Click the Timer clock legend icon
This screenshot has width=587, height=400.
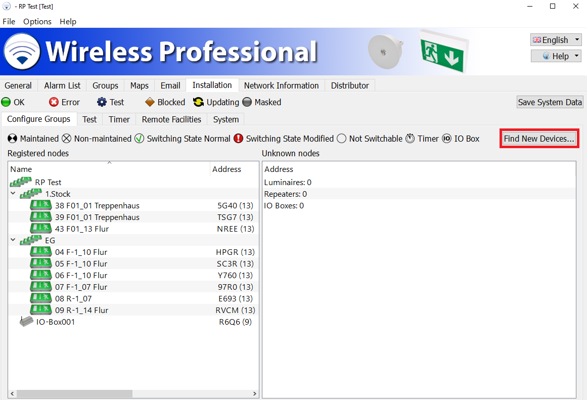pos(411,139)
